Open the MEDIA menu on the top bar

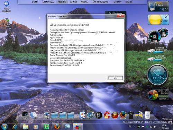[x=84, y=2]
